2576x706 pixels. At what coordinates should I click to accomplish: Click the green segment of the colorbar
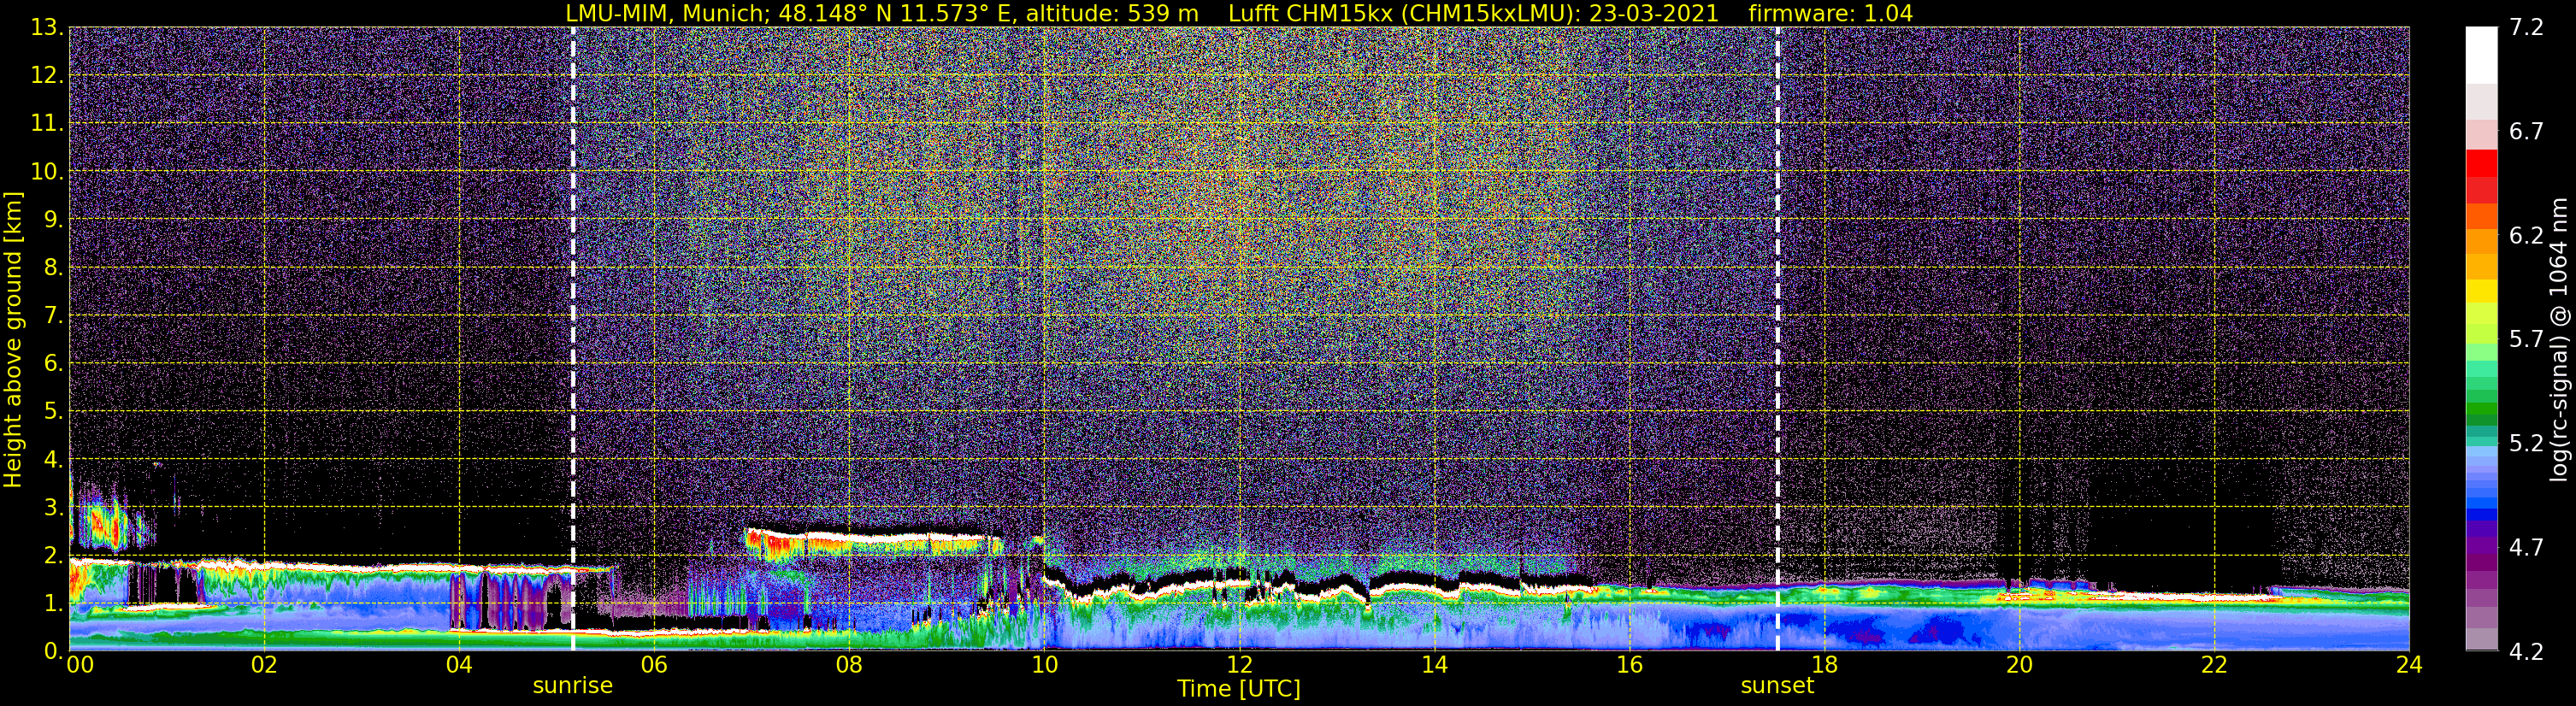click(2481, 410)
